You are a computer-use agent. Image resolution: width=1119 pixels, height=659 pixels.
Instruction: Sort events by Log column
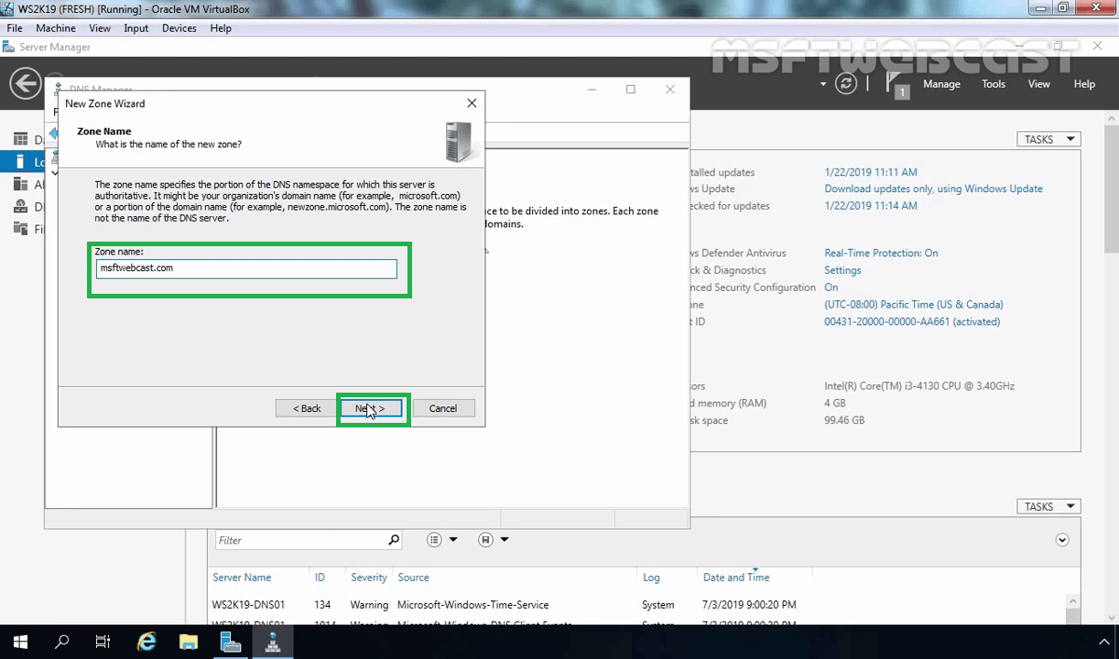point(651,578)
